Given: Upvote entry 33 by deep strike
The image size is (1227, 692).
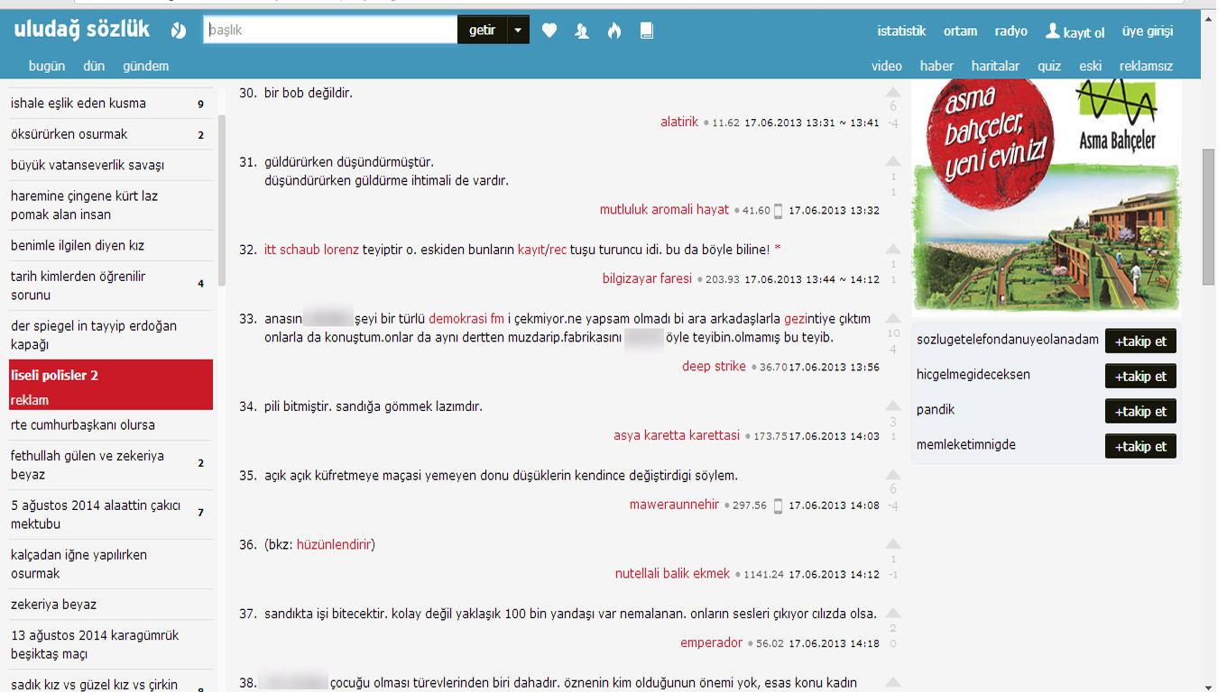Looking at the screenshot, I should point(892,319).
